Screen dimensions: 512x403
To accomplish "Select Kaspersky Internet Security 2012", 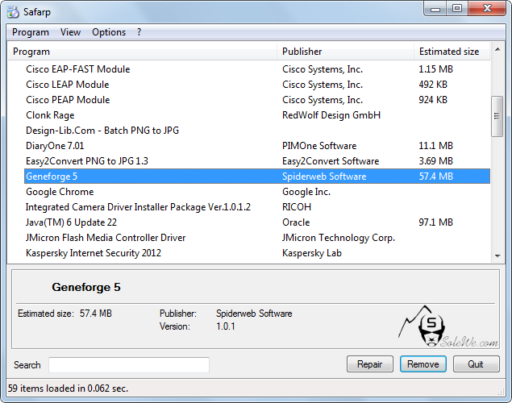I will [257, 253].
